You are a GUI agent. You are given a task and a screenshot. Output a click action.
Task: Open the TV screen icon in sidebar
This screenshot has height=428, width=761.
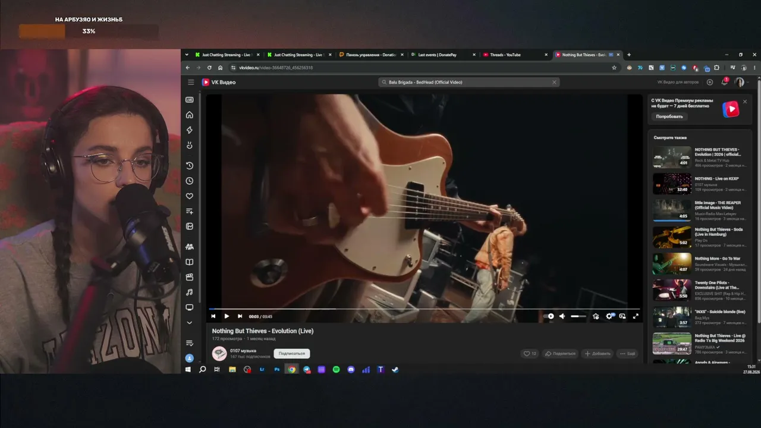[190, 307]
